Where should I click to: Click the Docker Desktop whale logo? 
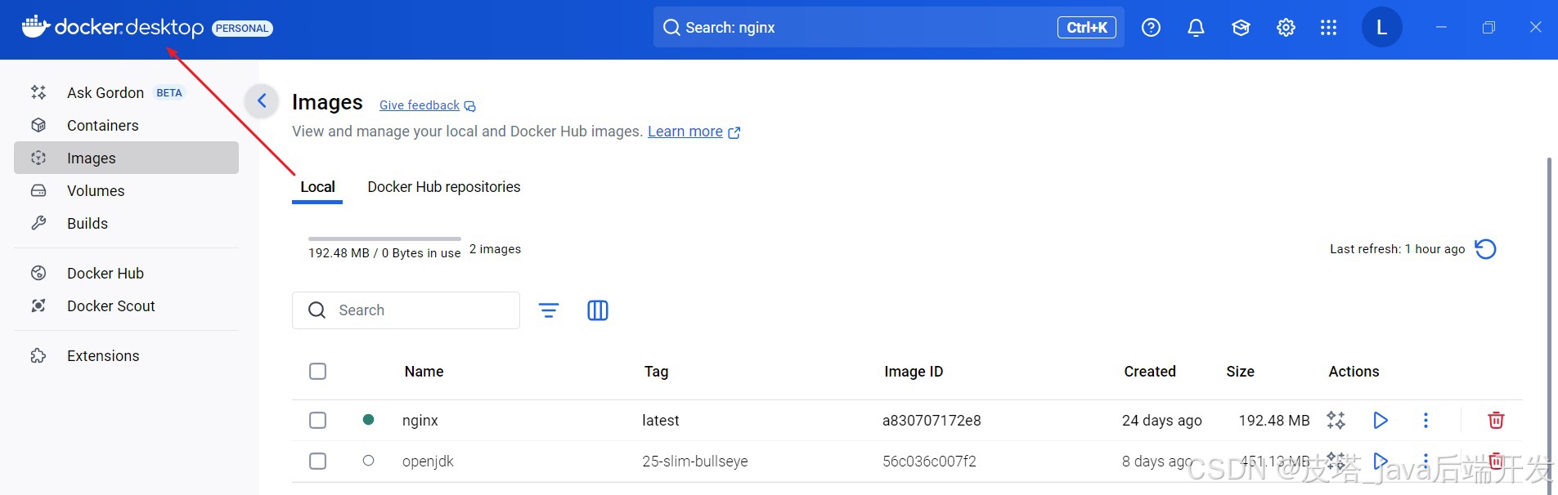click(x=36, y=27)
